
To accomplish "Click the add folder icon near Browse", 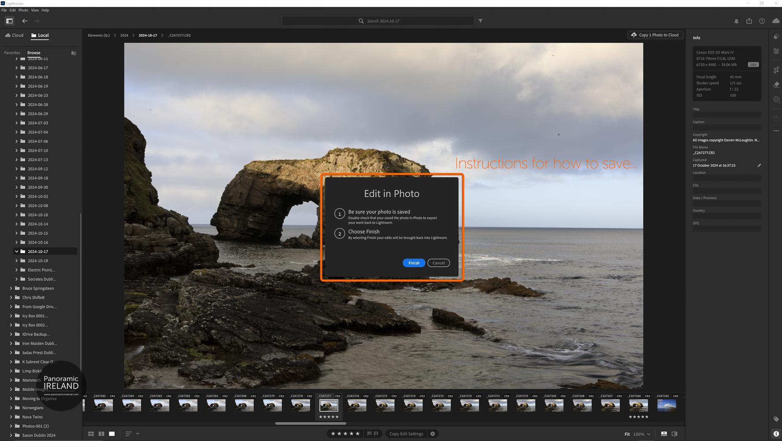I will click(x=74, y=53).
